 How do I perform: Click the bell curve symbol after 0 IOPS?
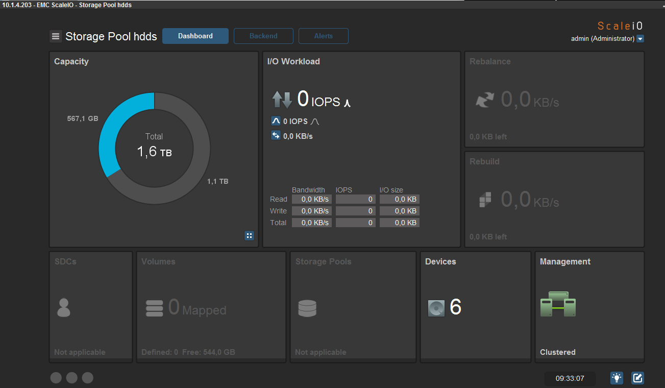tap(315, 122)
